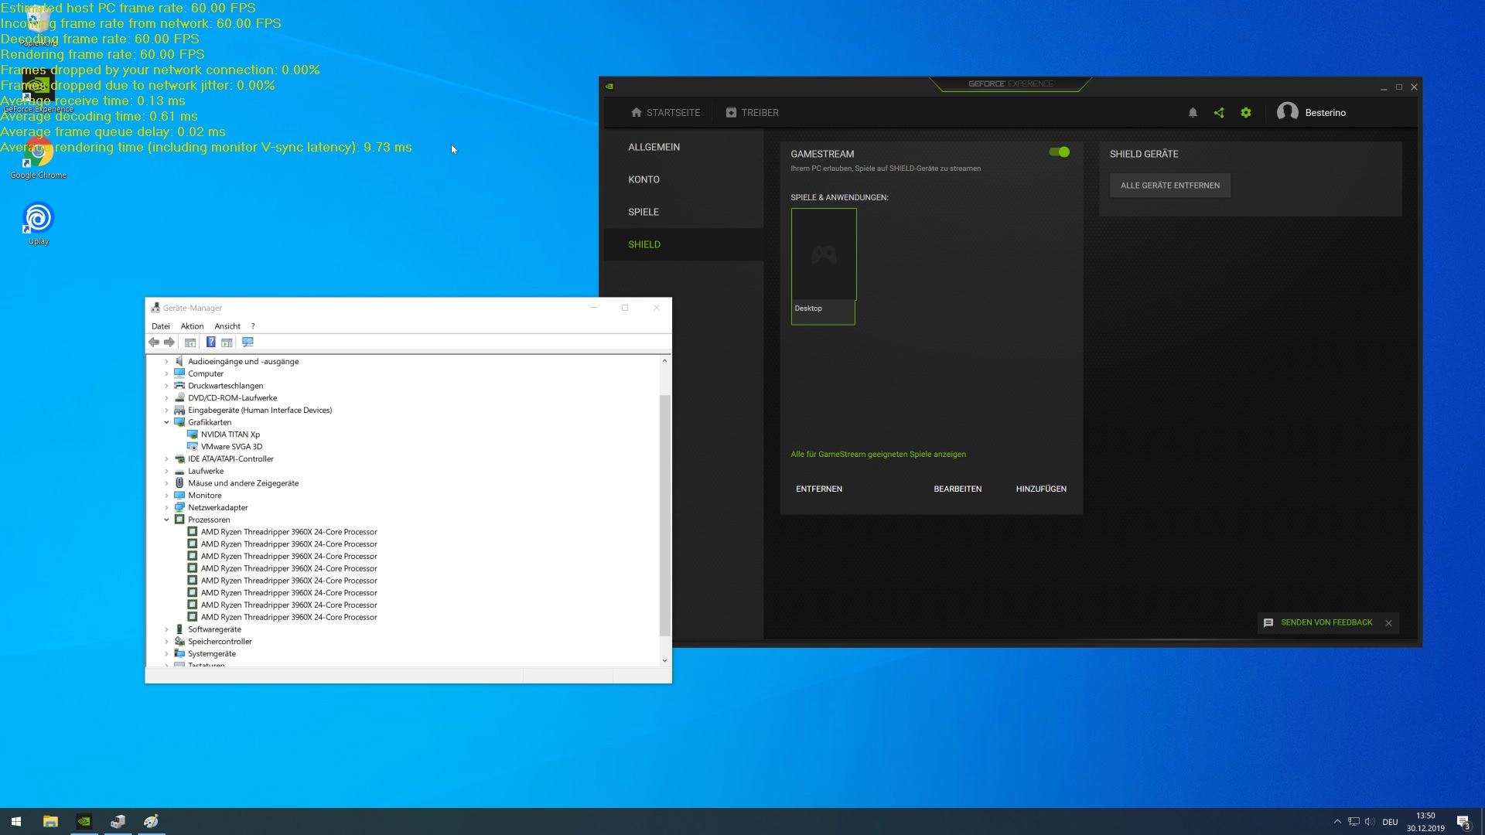Click the scroll down arrow in Geräte-Manager
Viewport: 1485px width, 835px height.
tap(664, 660)
